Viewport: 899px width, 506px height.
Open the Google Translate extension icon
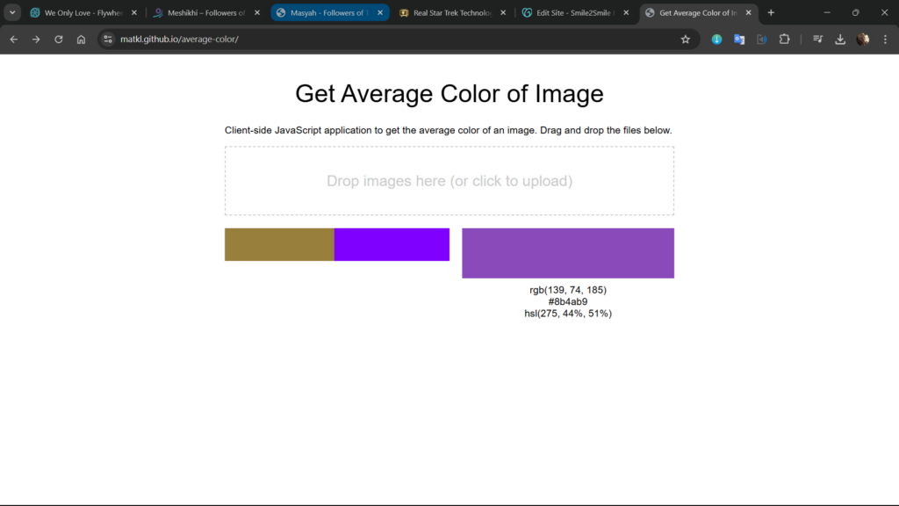[739, 40]
